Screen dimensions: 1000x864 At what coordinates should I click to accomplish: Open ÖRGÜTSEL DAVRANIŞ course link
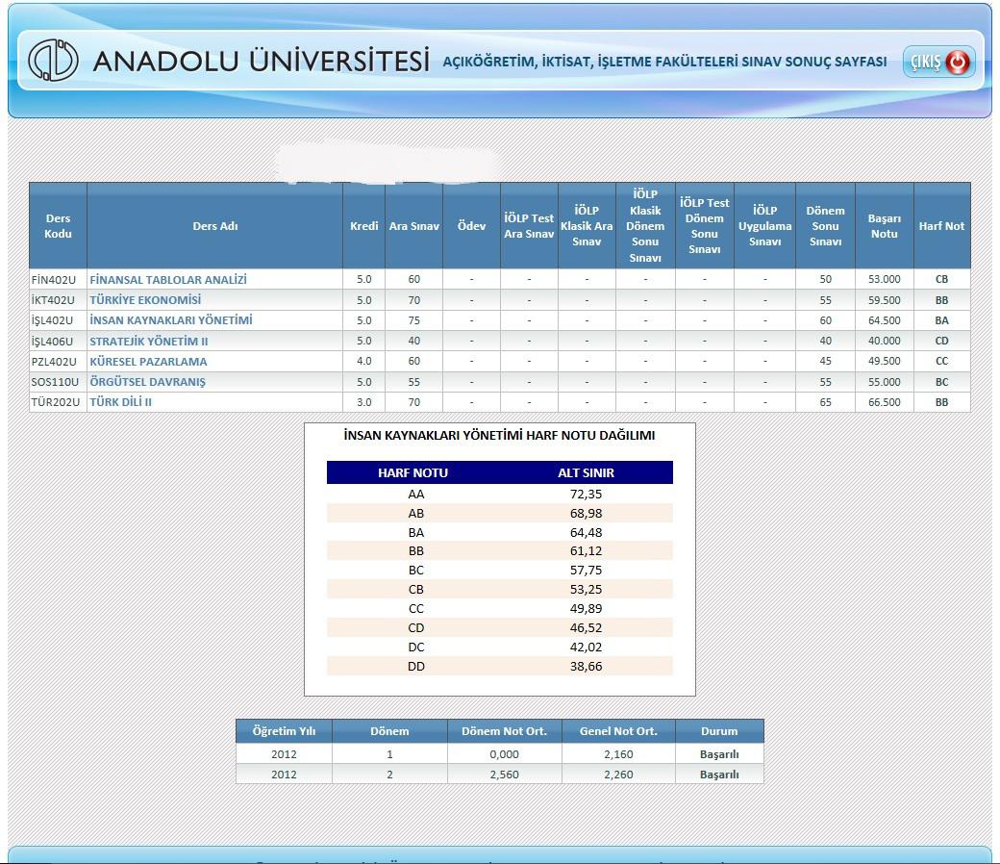tap(147, 382)
